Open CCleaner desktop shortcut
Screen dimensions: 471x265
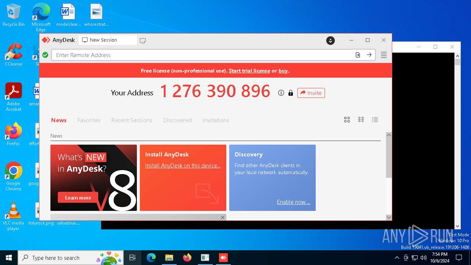[14, 55]
